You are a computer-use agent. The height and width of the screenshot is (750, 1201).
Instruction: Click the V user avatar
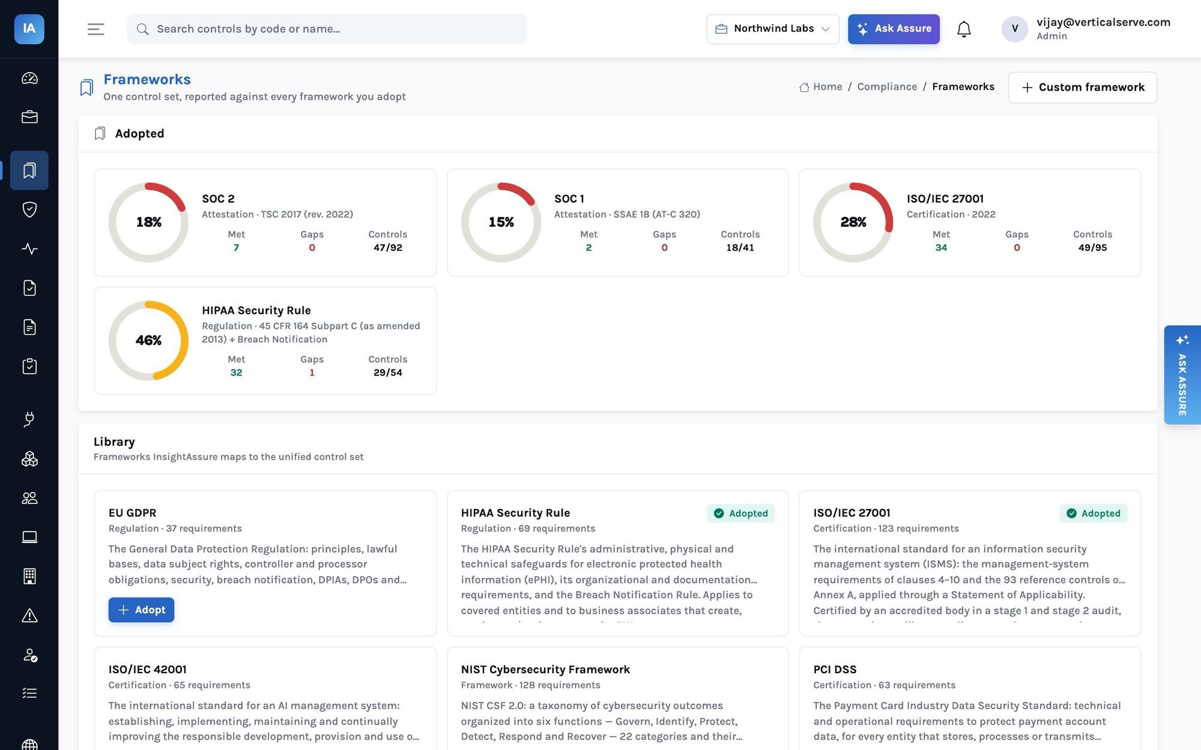(x=1015, y=29)
